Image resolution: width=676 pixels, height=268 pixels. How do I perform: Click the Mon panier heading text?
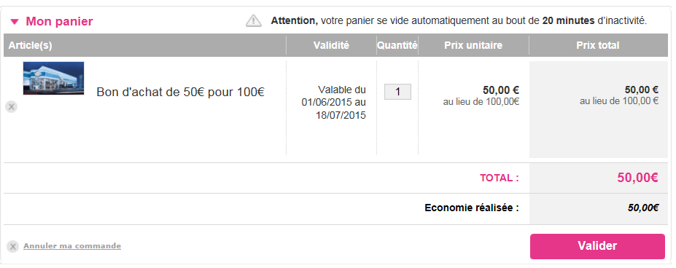(x=60, y=21)
